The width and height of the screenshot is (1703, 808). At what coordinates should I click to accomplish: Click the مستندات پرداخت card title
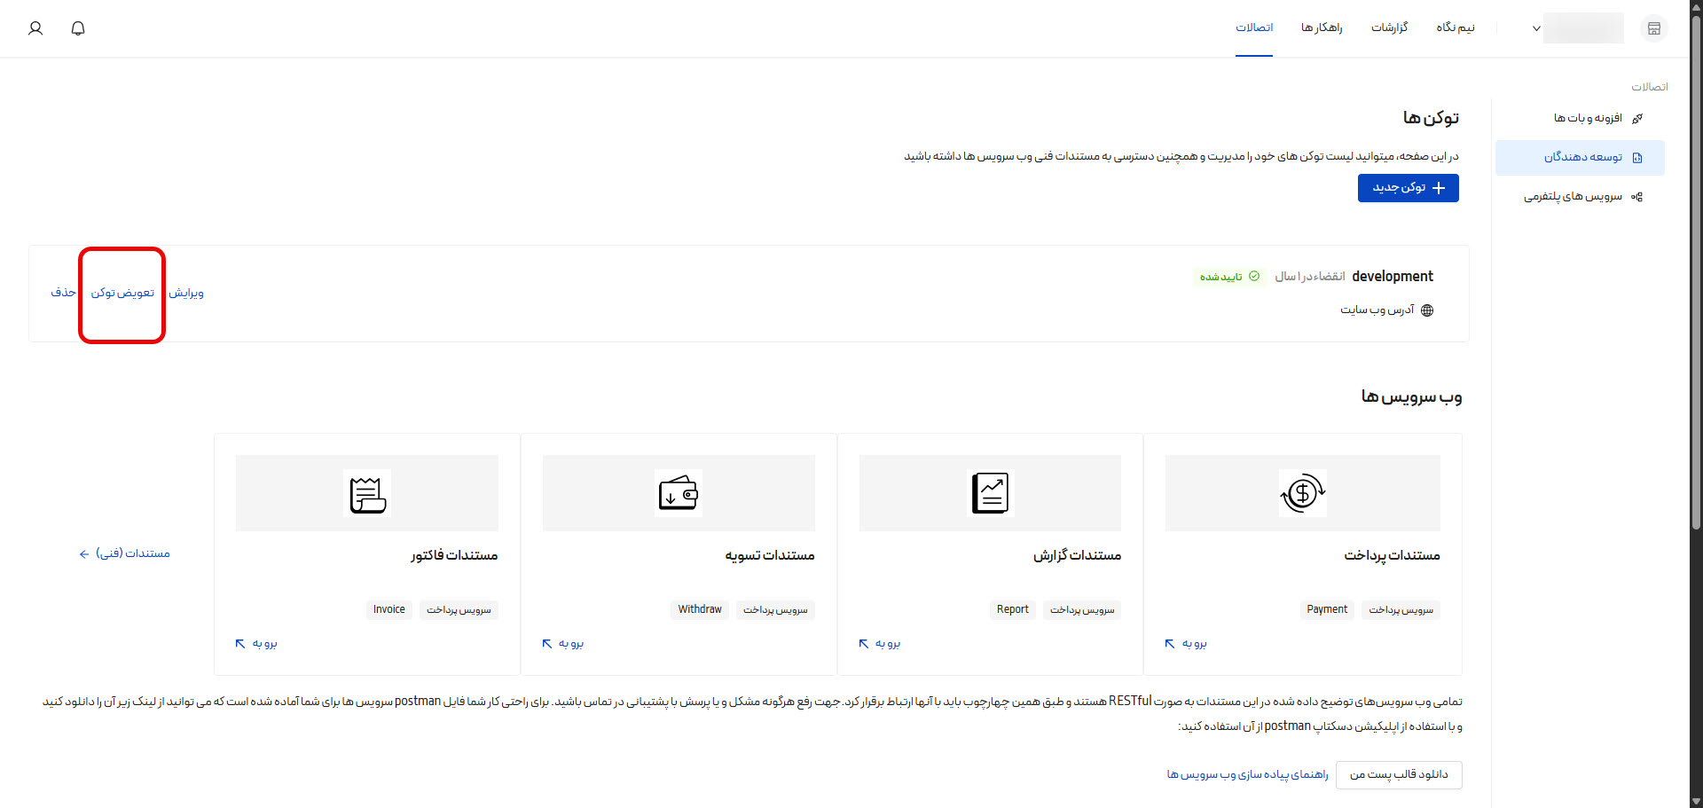point(1392,555)
